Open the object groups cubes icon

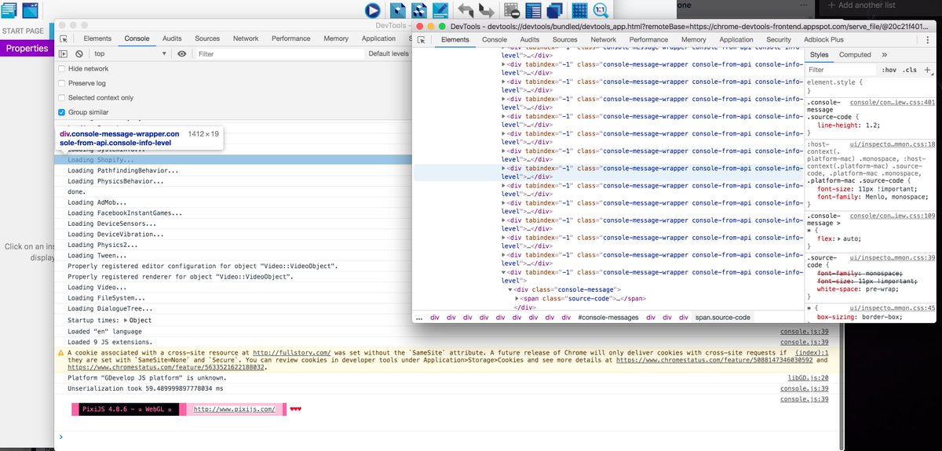[x=419, y=10]
